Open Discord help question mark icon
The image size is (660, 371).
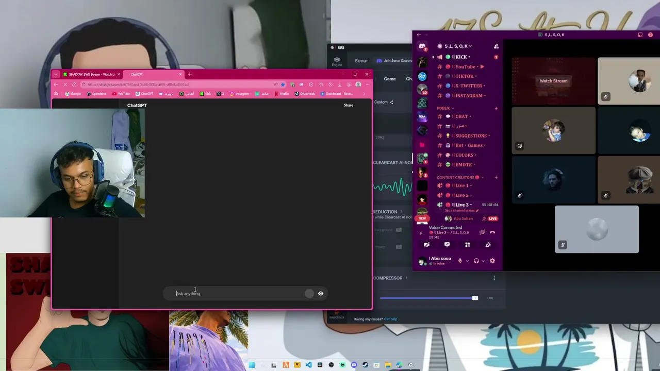[651, 35]
